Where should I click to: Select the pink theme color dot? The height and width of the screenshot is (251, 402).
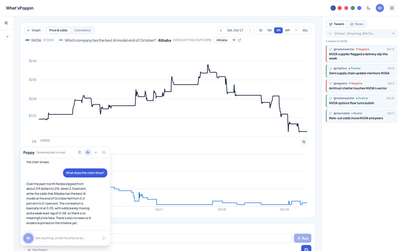(x=346, y=8)
